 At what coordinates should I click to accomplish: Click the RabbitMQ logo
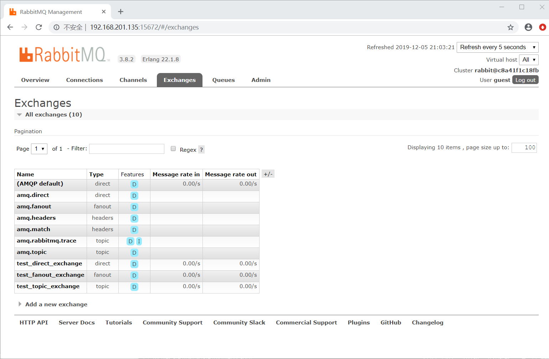coord(64,54)
